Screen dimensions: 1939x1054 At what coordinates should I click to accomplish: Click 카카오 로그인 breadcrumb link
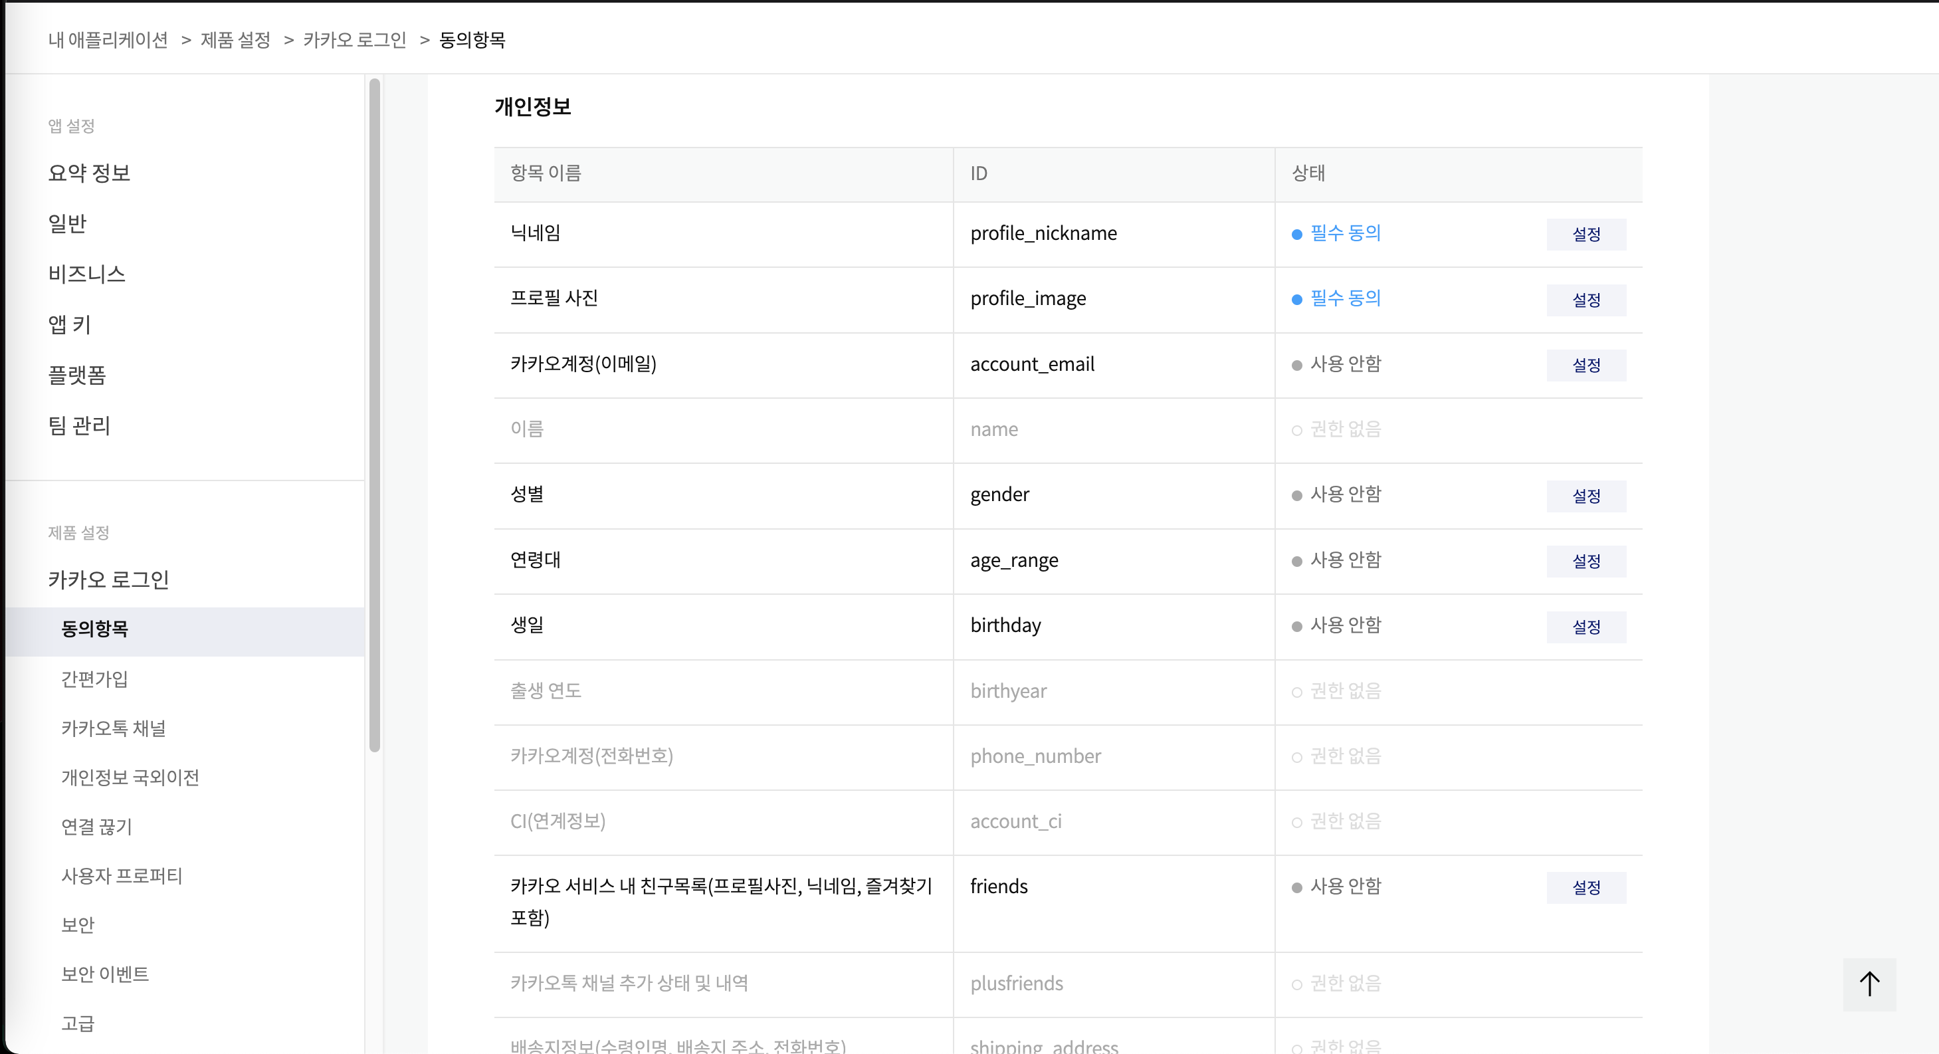355,40
